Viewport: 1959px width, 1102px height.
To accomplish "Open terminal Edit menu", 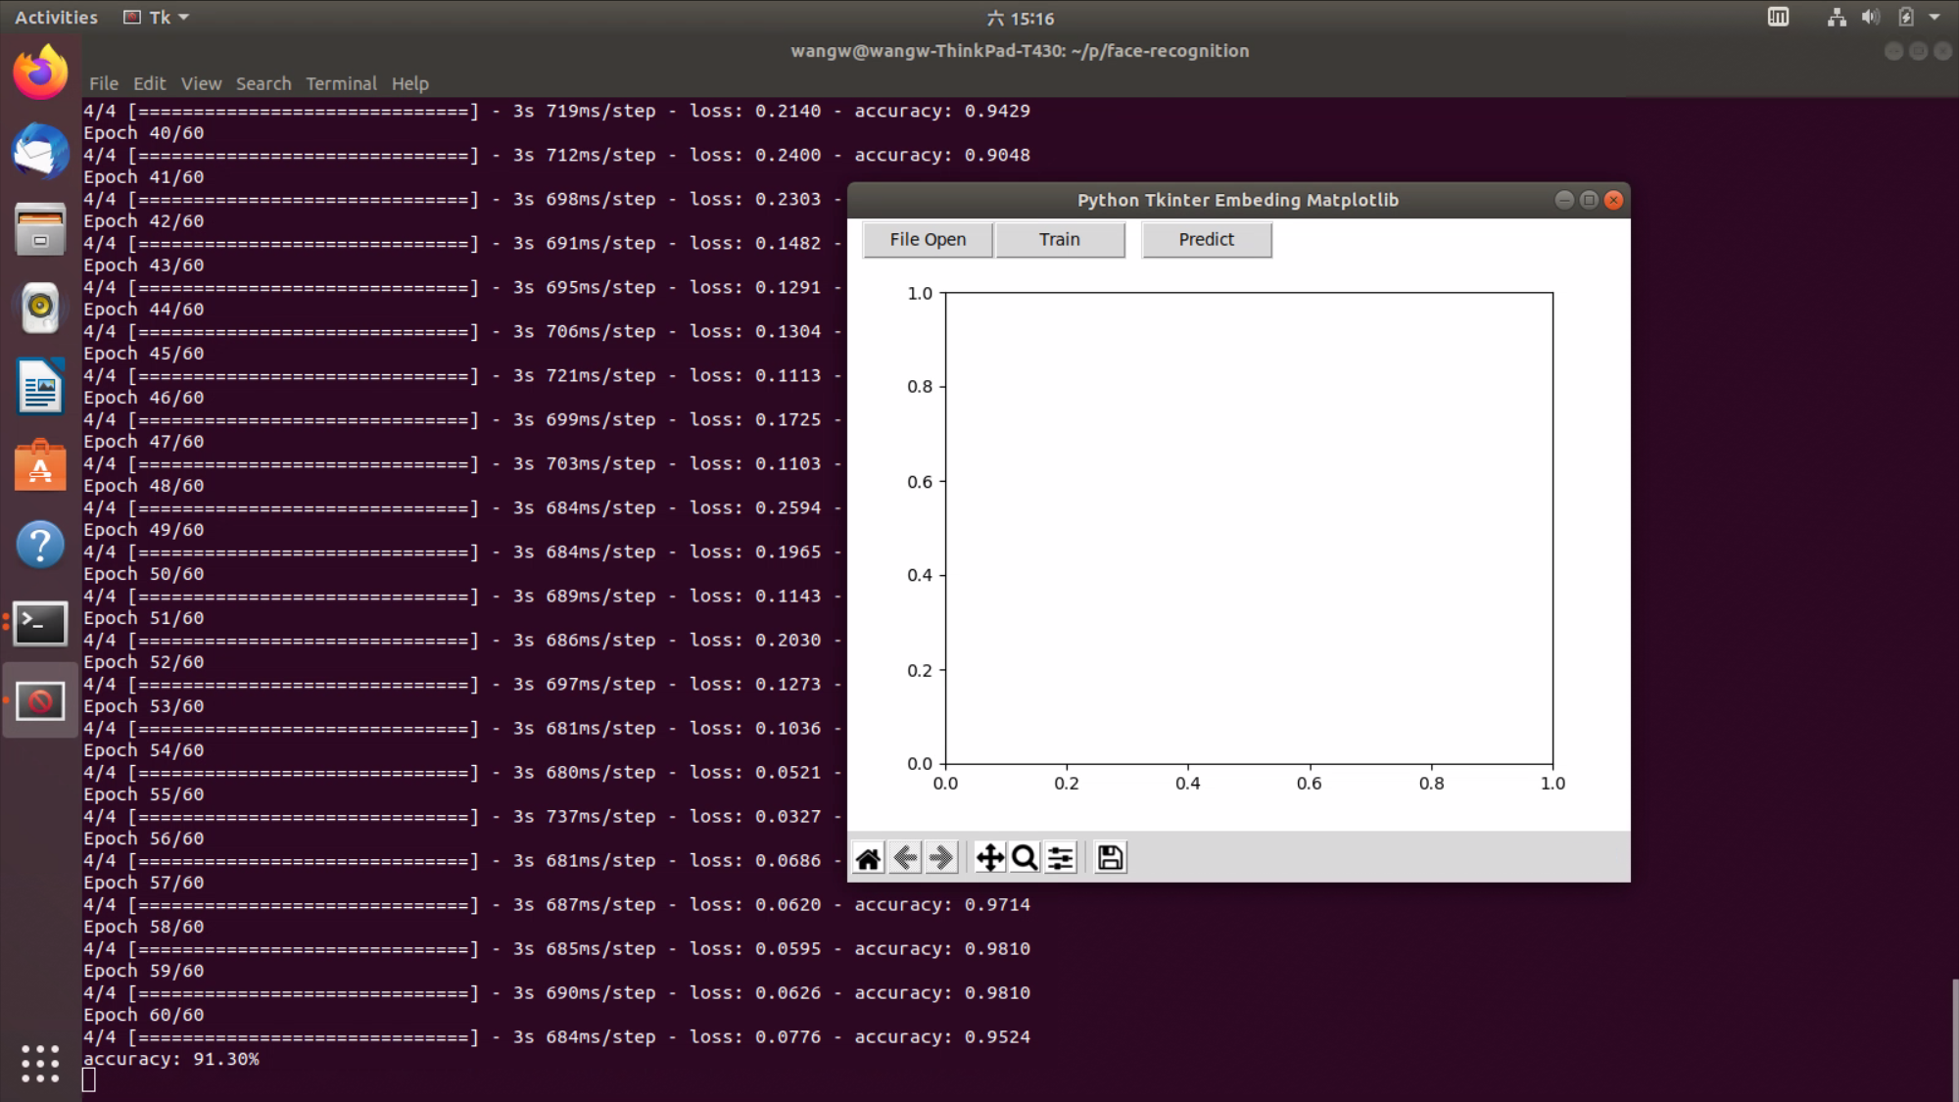I will click(150, 84).
